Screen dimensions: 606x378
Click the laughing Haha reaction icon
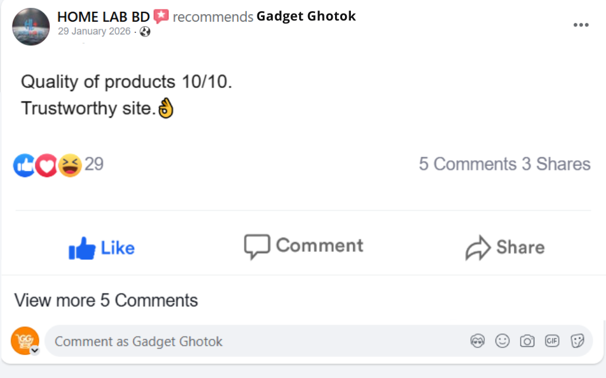pyautogui.click(x=70, y=166)
